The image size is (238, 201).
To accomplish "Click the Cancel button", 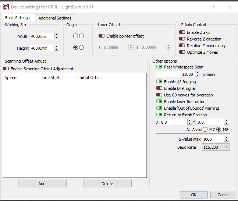I will pyautogui.click(x=224, y=195).
